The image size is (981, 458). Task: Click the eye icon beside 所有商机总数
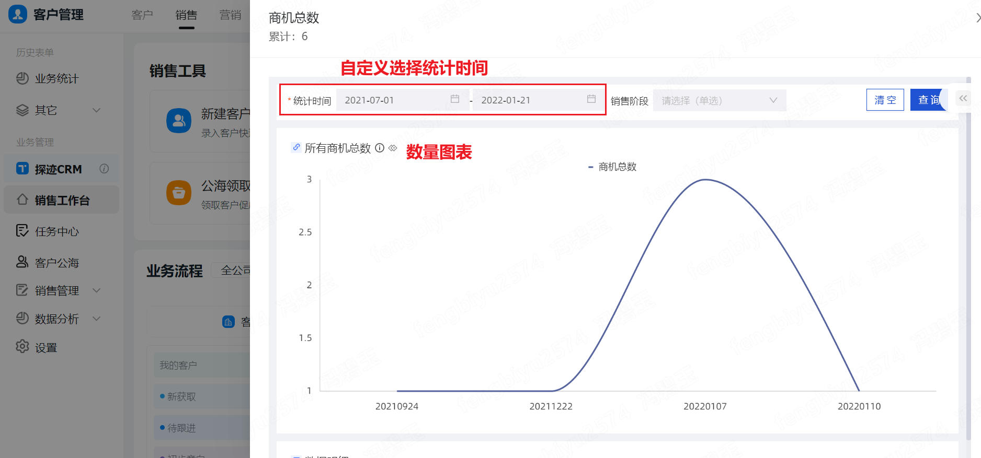393,148
